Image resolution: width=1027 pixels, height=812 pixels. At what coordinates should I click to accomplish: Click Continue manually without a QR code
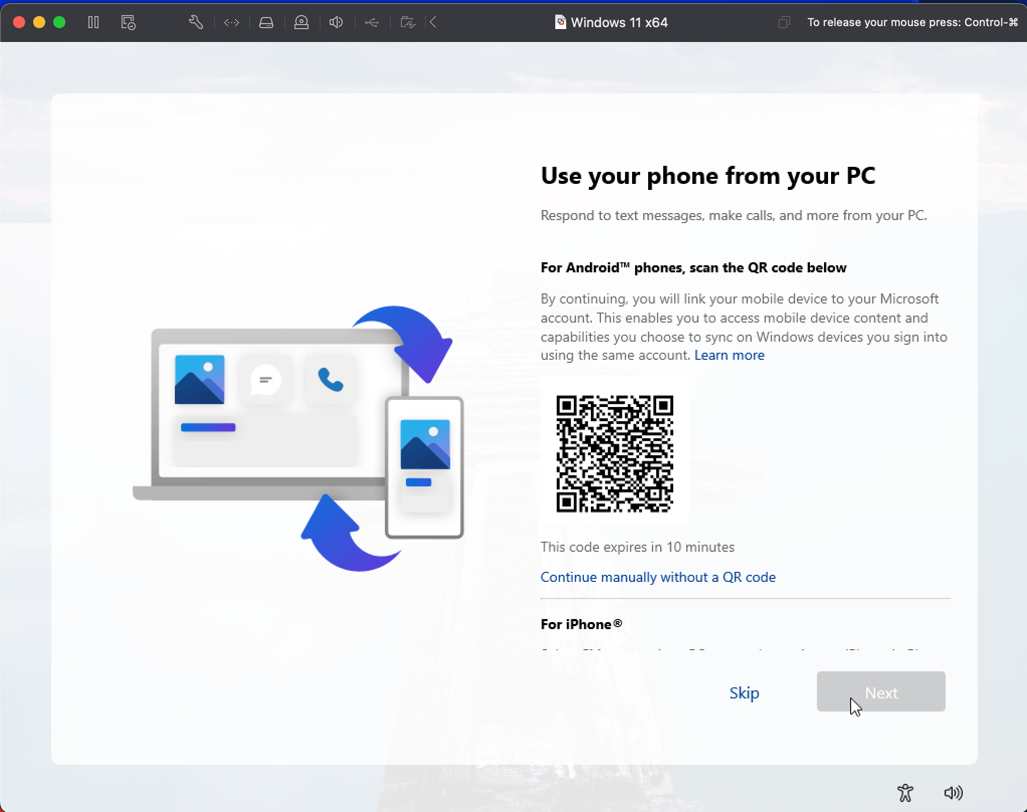[x=658, y=577]
